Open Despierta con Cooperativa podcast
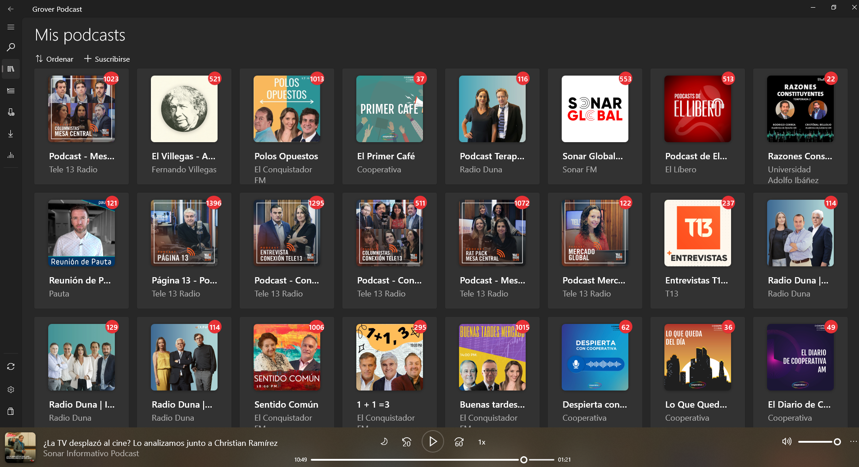This screenshot has height=467, width=859. pyautogui.click(x=595, y=372)
